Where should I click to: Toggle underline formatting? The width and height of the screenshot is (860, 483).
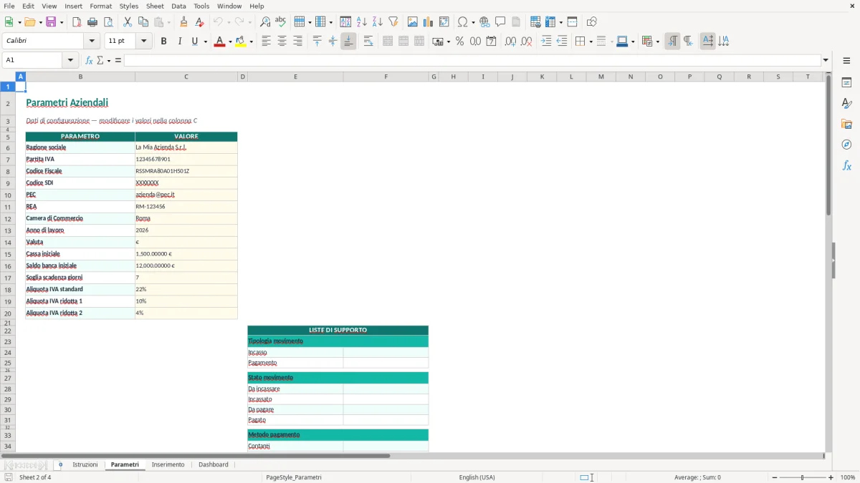tap(194, 42)
